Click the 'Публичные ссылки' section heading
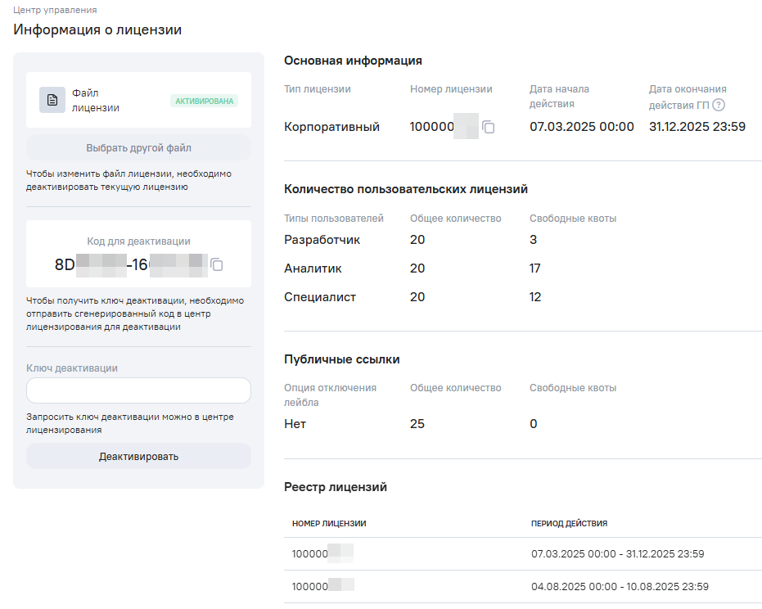Screen dimensions: 762x609 (341, 359)
